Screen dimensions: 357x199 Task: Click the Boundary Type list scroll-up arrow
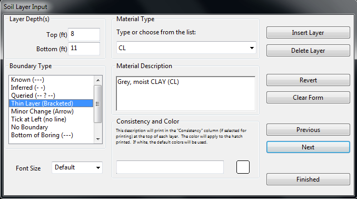pos(98,80)
